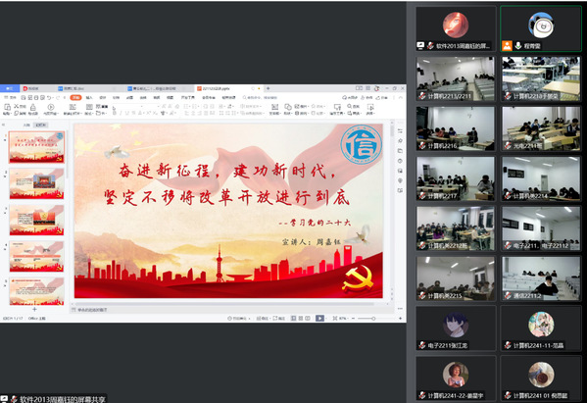Screen dimensions: 587x403
Task: Click the New Slide icon in ribbon
Action: [73, 107]
